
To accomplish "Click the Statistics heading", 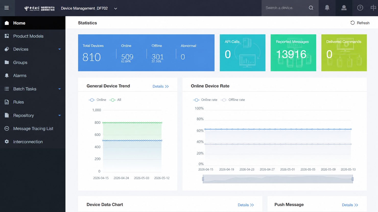I will [x=87, y=23].
